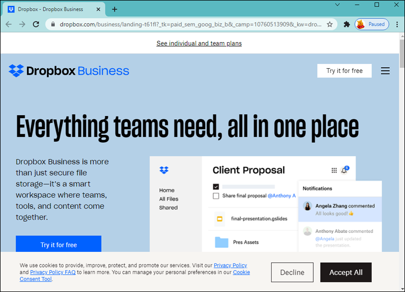Click the padlock site info icon
This screenshot has width=405, height=292.
click(x=53, y=24)
